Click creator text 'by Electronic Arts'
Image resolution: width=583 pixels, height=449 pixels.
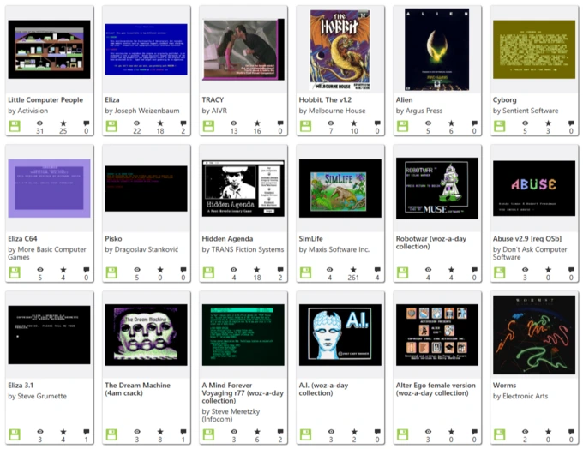(x=520, y=396)
